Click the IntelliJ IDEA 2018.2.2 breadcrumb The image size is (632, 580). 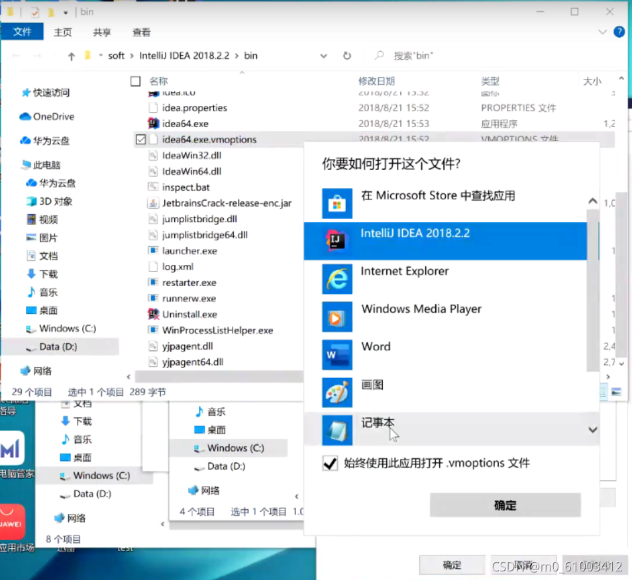pyautogui.click(x=184, y=56)
